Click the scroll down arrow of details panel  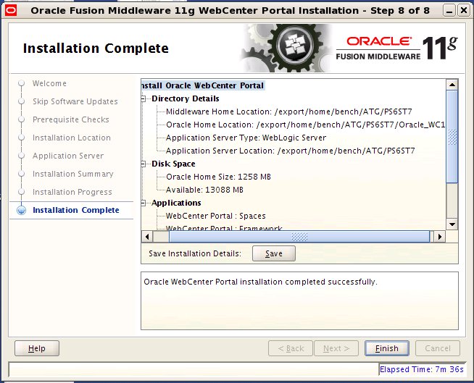pos(452,224)
